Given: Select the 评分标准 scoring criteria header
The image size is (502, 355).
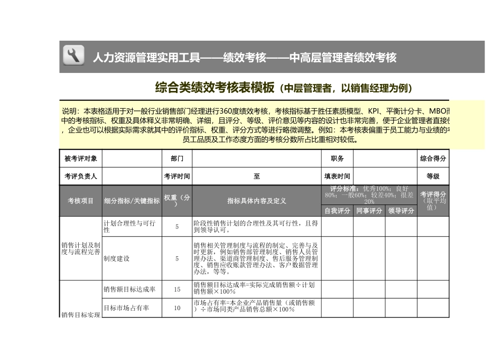Looking at the screenshot, I should [x=369, y=195].
